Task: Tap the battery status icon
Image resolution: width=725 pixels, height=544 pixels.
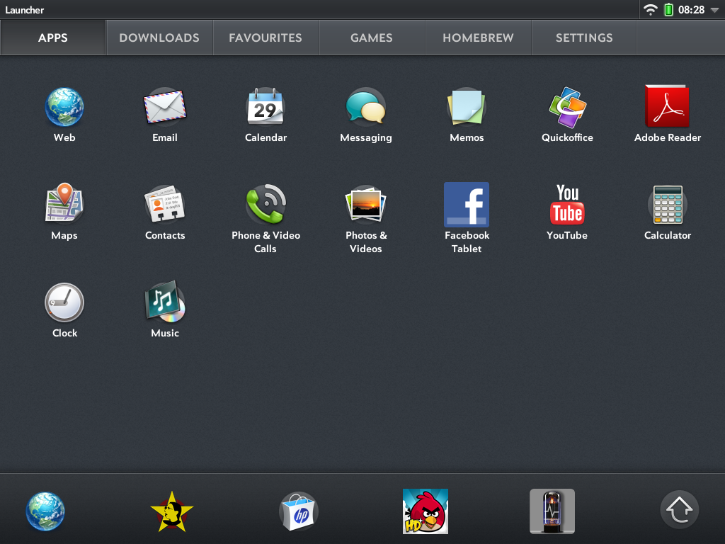Action: tap(668, 9)
